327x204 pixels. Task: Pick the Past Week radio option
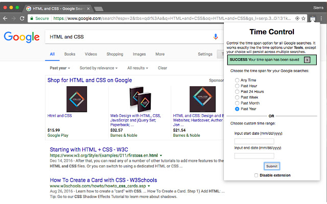pos(237,97)
